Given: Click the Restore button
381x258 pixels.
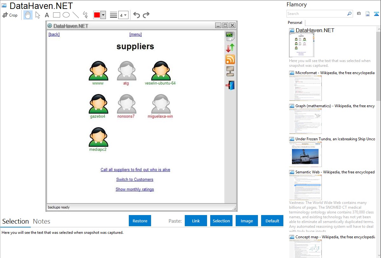Looking at the screenshot, I should (x=140, y=221).
